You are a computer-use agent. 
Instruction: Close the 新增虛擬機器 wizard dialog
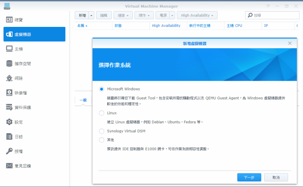click(290, 43)
